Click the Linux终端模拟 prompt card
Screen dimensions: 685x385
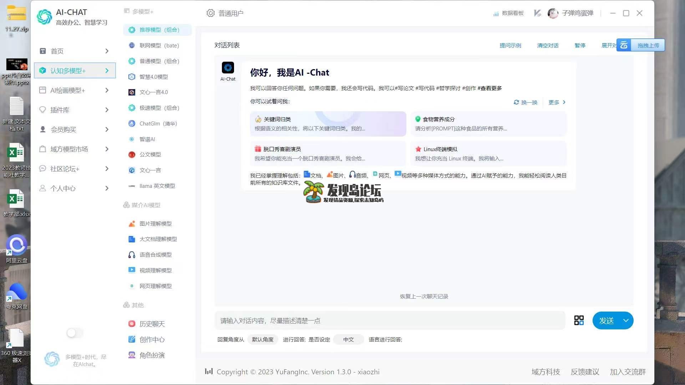[488, 154]
